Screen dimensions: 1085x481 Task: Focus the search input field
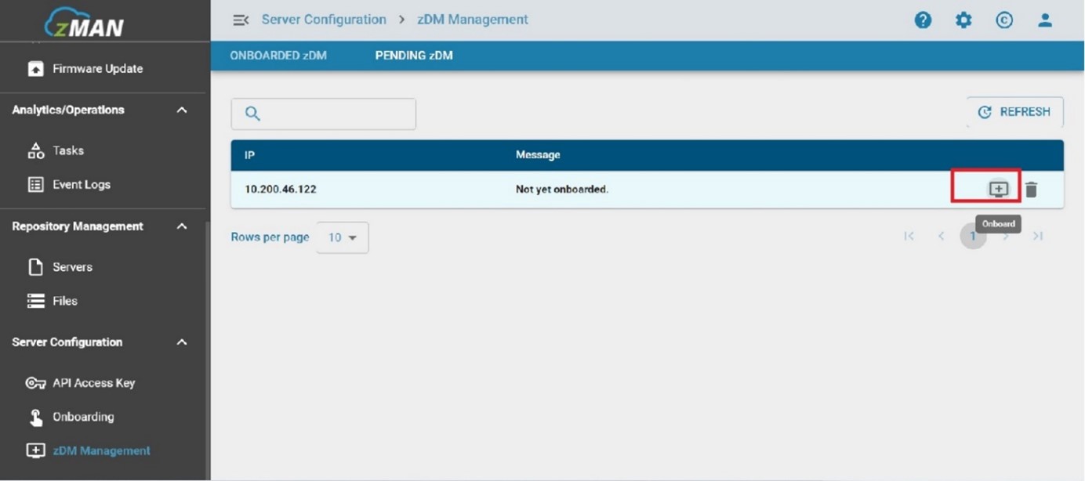(323, 114)
